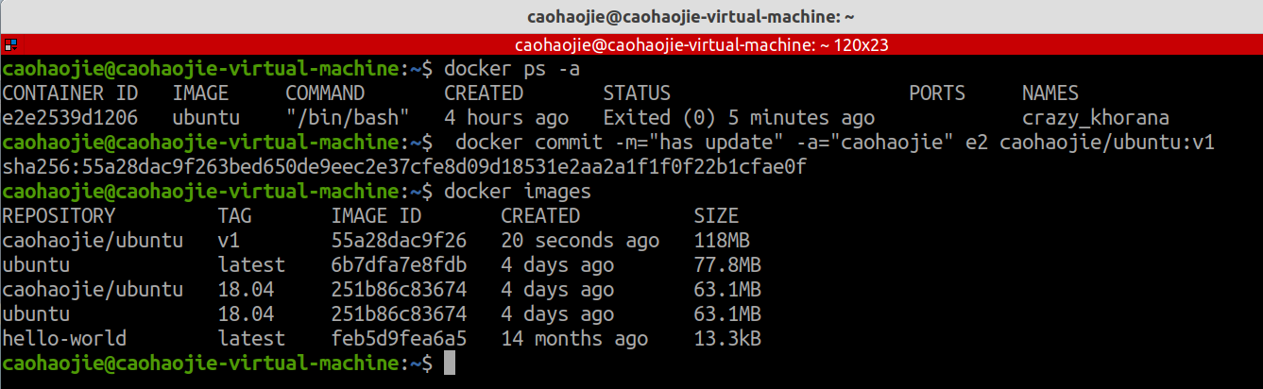This screenshot has height=389, width=1263.
Task: Click the container name crazy_khorana
Action: coord(1096,118)
